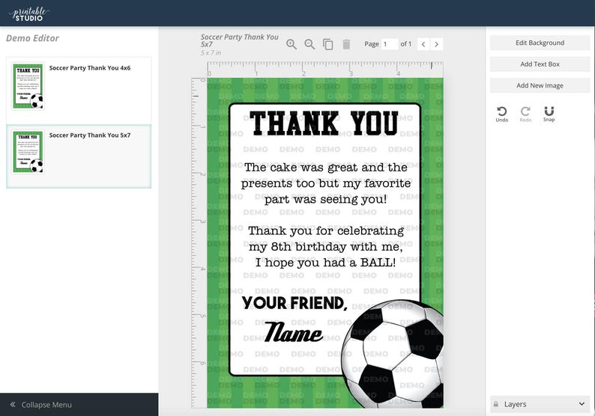Image resolution: width=595 pixels, height=416 pixels.
Task: Open Soccer Party Thank You 5x7 template title
Action: point(90,135)
